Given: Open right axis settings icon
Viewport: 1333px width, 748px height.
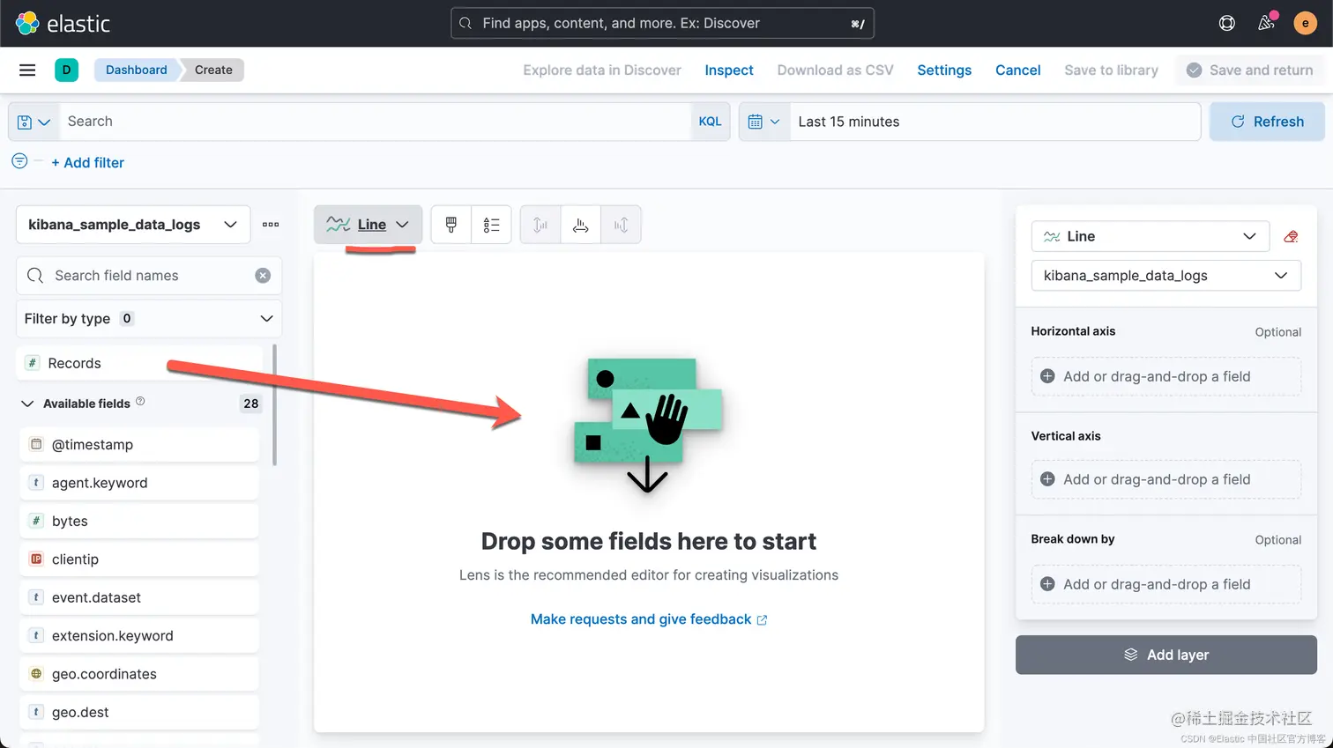Looking at the screenshot, I should pyautogui.click(x=621, y=225).
